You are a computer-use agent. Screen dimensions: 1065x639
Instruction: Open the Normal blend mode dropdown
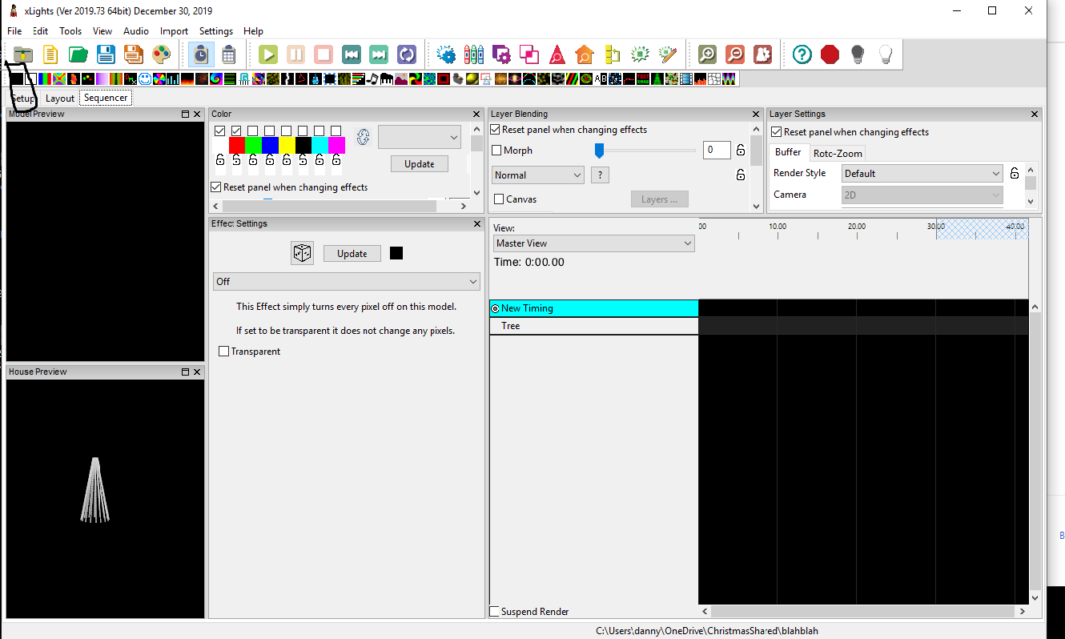click(x=538, y=175)
